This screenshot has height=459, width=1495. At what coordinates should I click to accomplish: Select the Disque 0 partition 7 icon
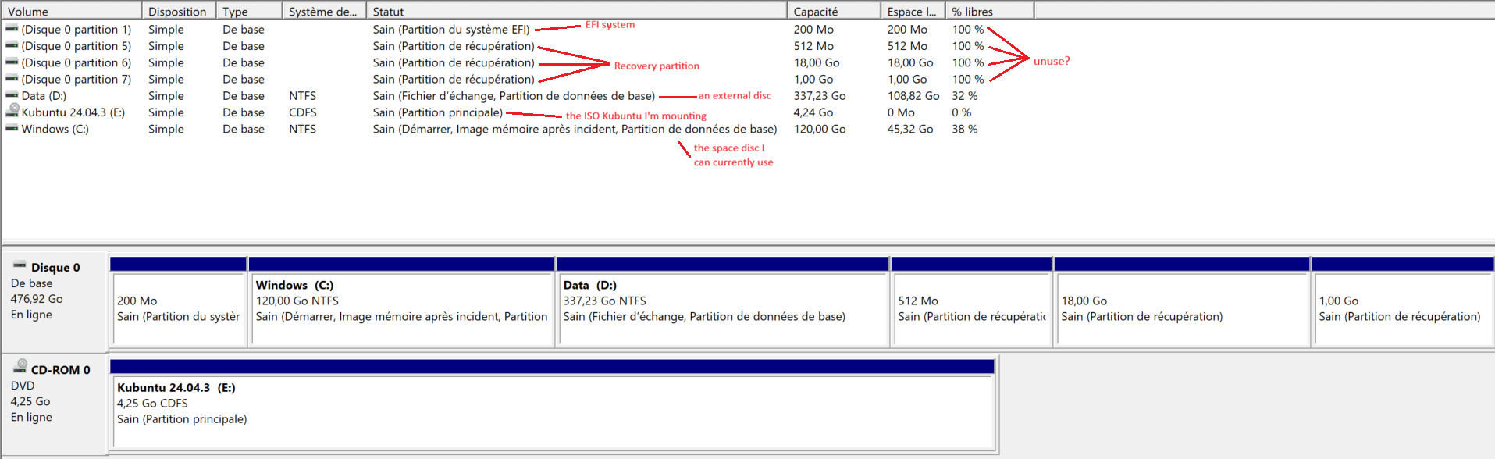click(12, 79)
